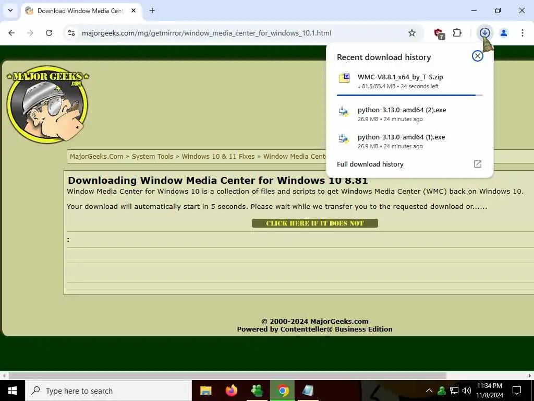
Task: Open System Tools breadcrumb link
Action: 153,157
